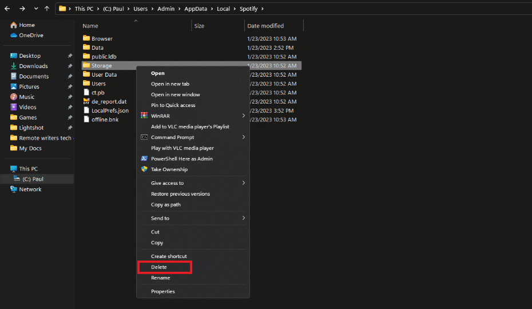Open Home in the navigation pane
532x309 pixels.
click(22, 25)
